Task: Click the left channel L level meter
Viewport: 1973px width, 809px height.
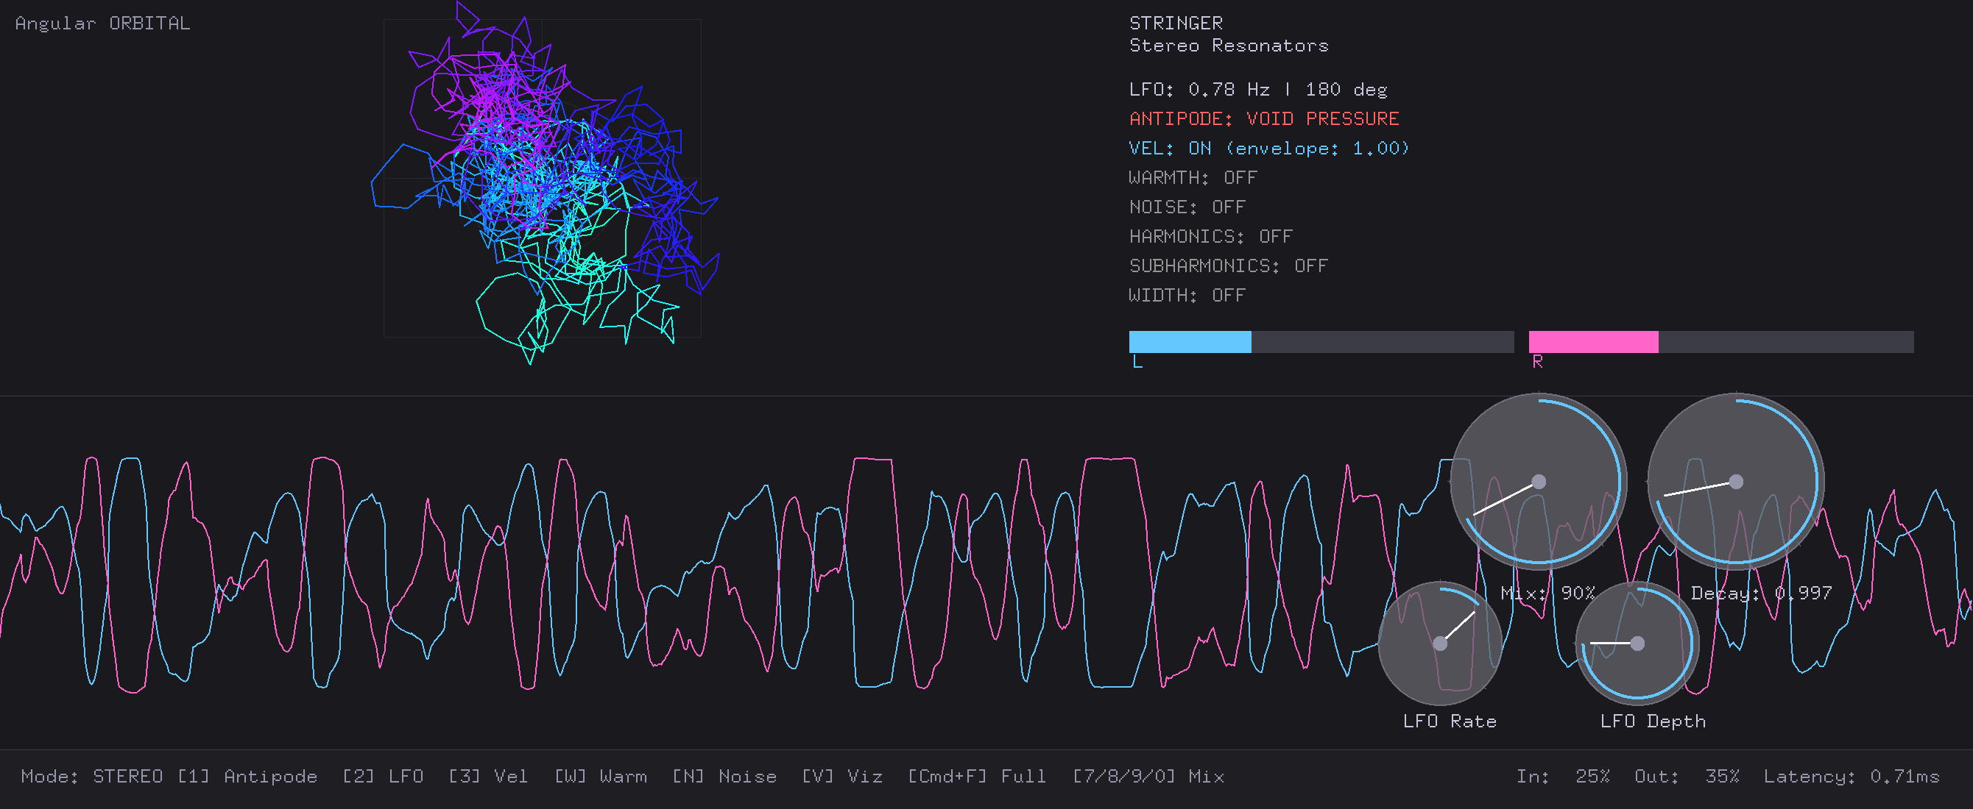Action: pyautogui.click(x=1321, y=342)
